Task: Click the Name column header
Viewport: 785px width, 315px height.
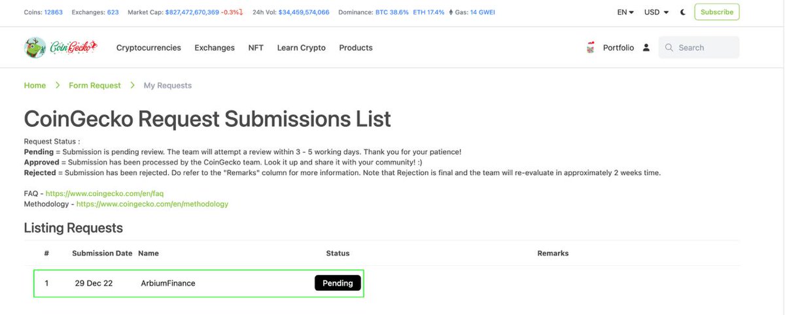Action: (148, 253)
